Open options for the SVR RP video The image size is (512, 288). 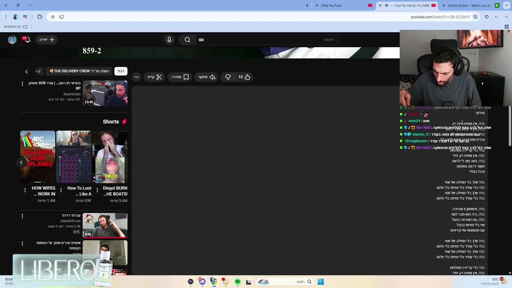22,84
